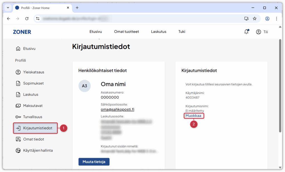Click Laskutus in top navigation bar
This screenshot has height=172, width=285.
[x=159, y=32]
